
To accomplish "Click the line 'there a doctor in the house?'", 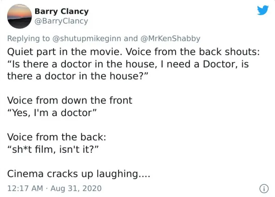I will click(78, 76).
